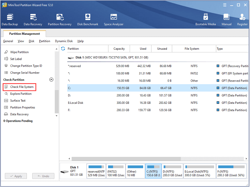
Task: Open the Partition Recovery tool
Action: (60, 19)
